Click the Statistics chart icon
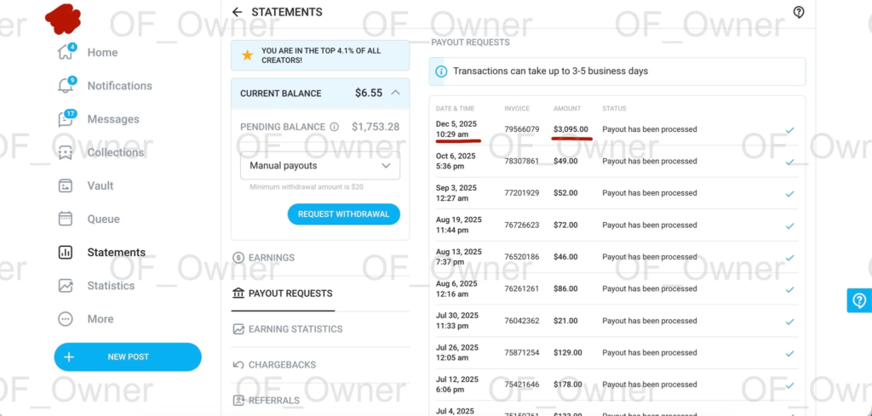 coord(66,286)
